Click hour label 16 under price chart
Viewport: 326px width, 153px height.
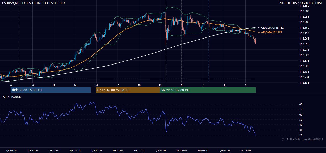tap(96, 85)
